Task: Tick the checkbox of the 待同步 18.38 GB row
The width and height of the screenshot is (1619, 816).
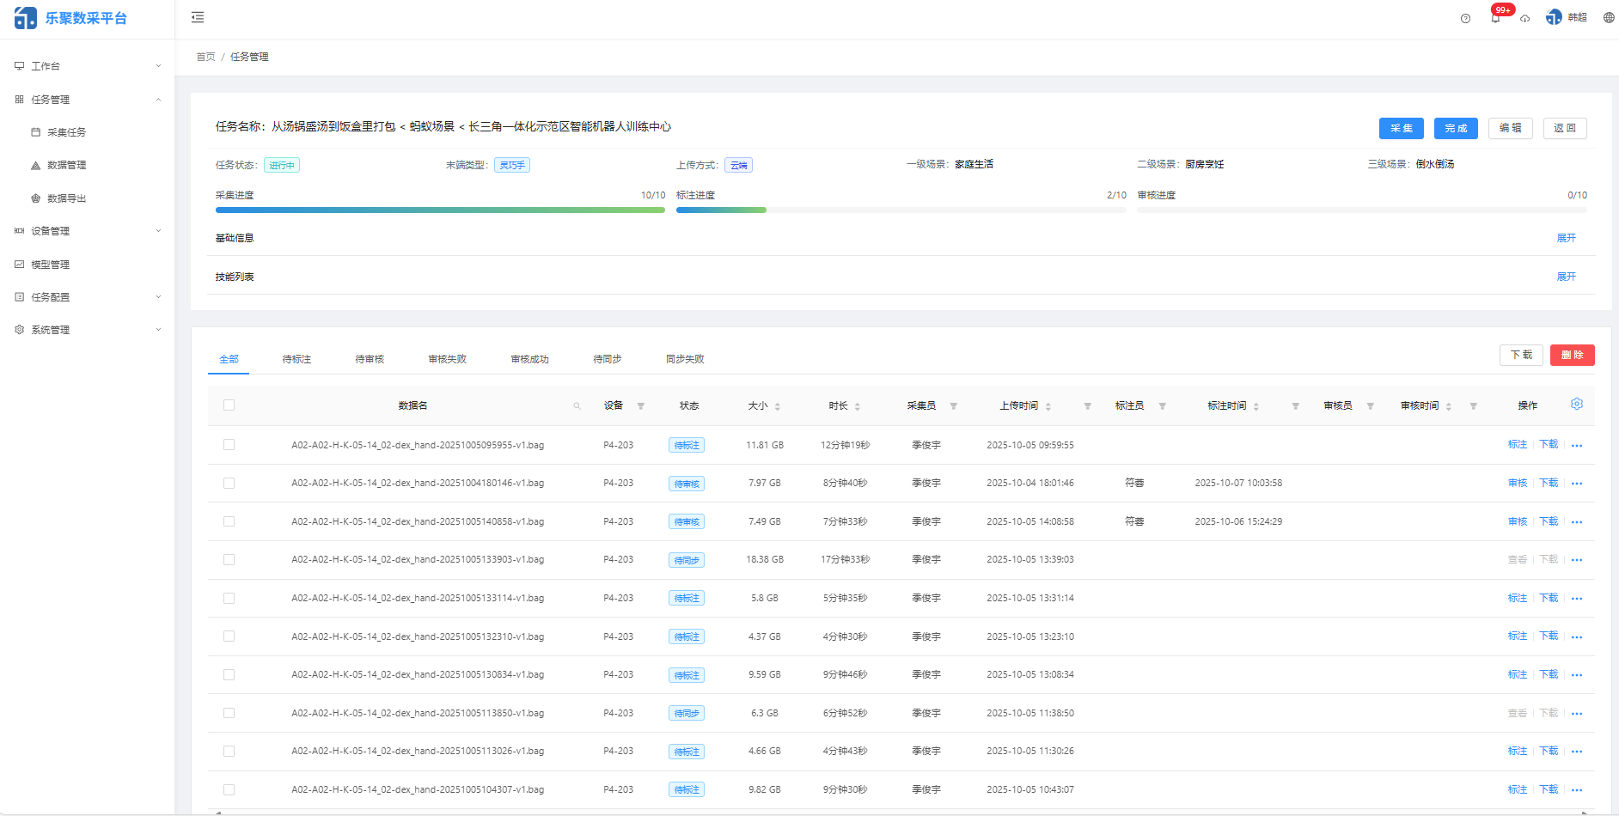Action: tap(229, 559)
